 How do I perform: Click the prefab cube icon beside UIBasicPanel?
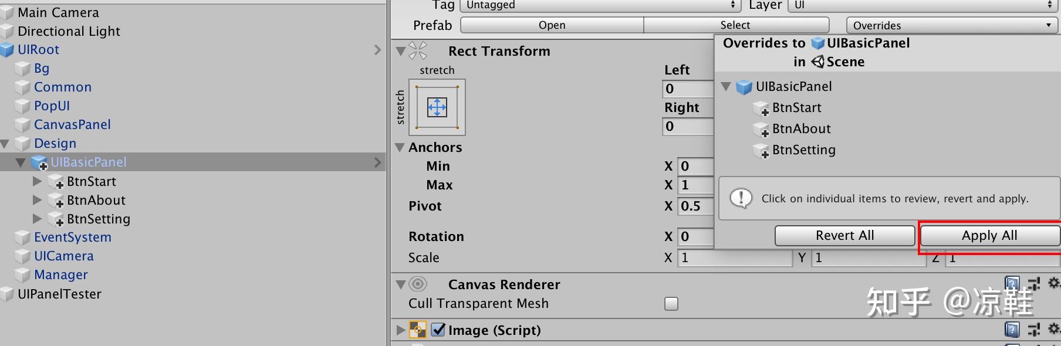point(38,162)
